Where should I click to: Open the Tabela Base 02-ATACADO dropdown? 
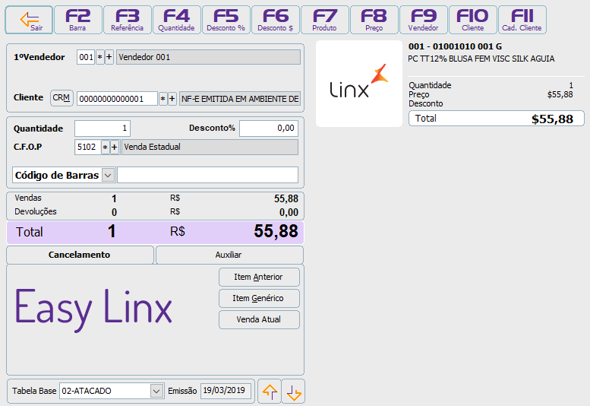156,391
